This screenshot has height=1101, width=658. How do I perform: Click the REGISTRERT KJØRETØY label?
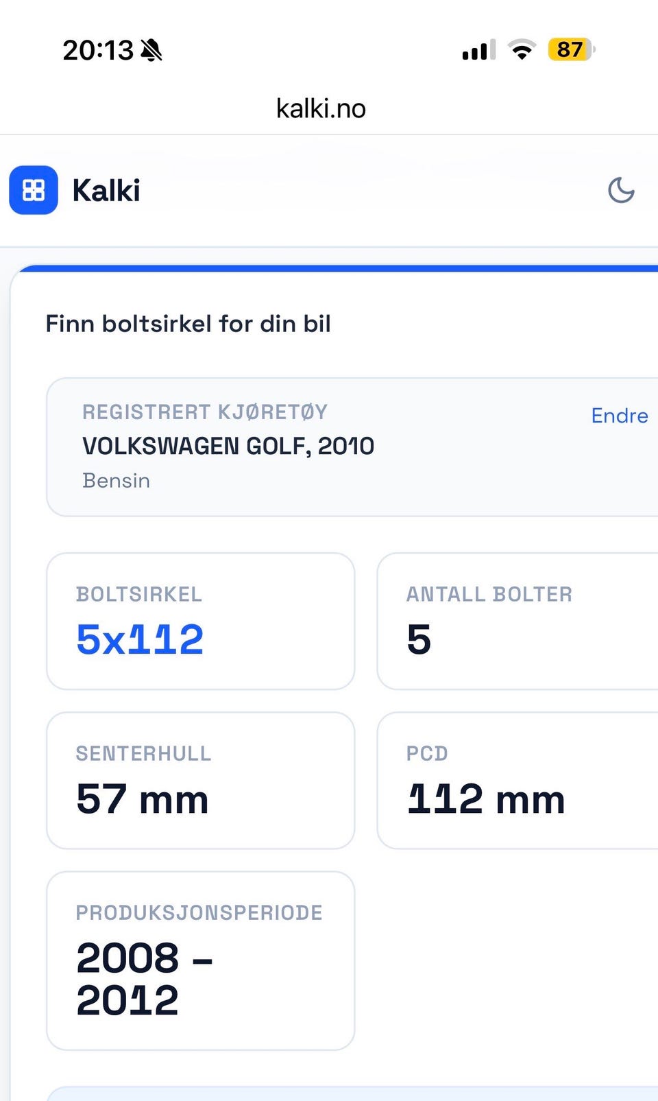point(205,412)
